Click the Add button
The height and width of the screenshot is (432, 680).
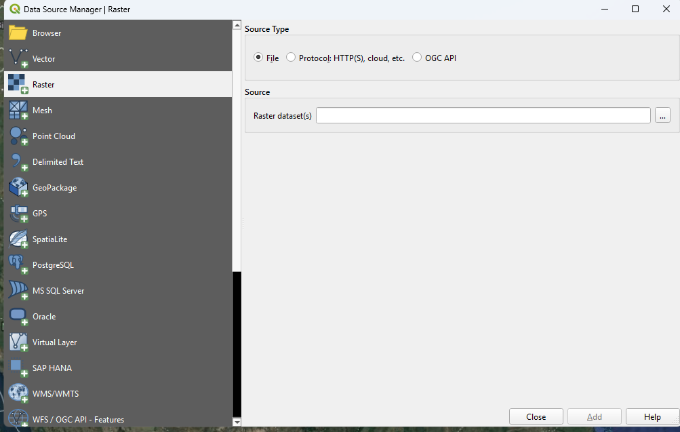594,416
